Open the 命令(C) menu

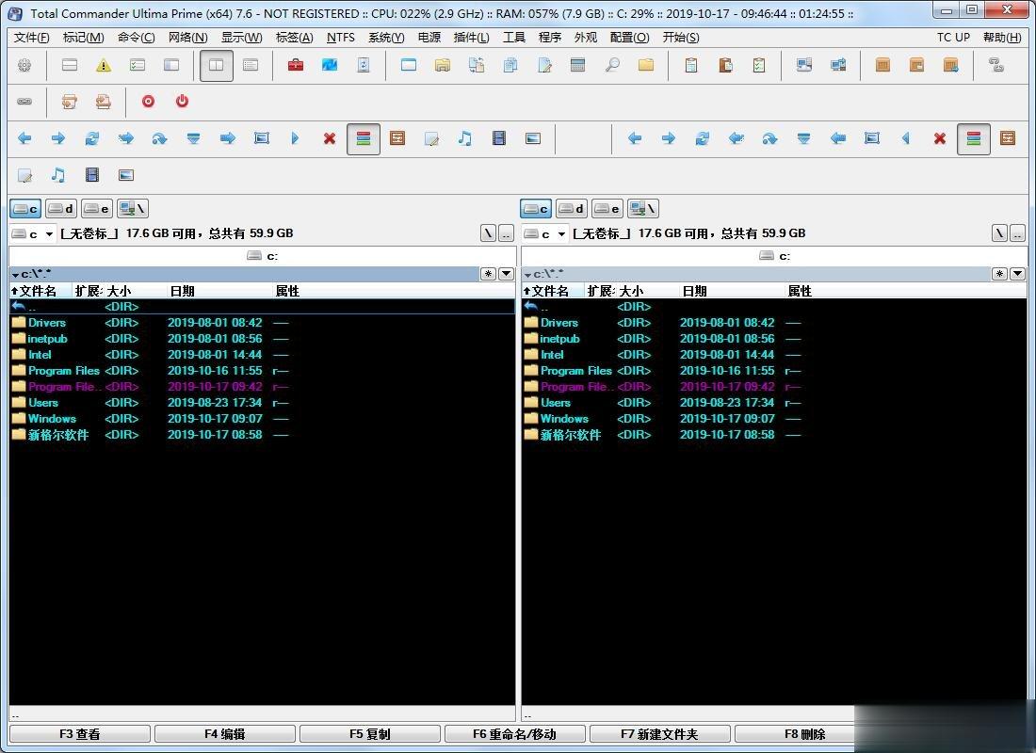click(137, 38)
